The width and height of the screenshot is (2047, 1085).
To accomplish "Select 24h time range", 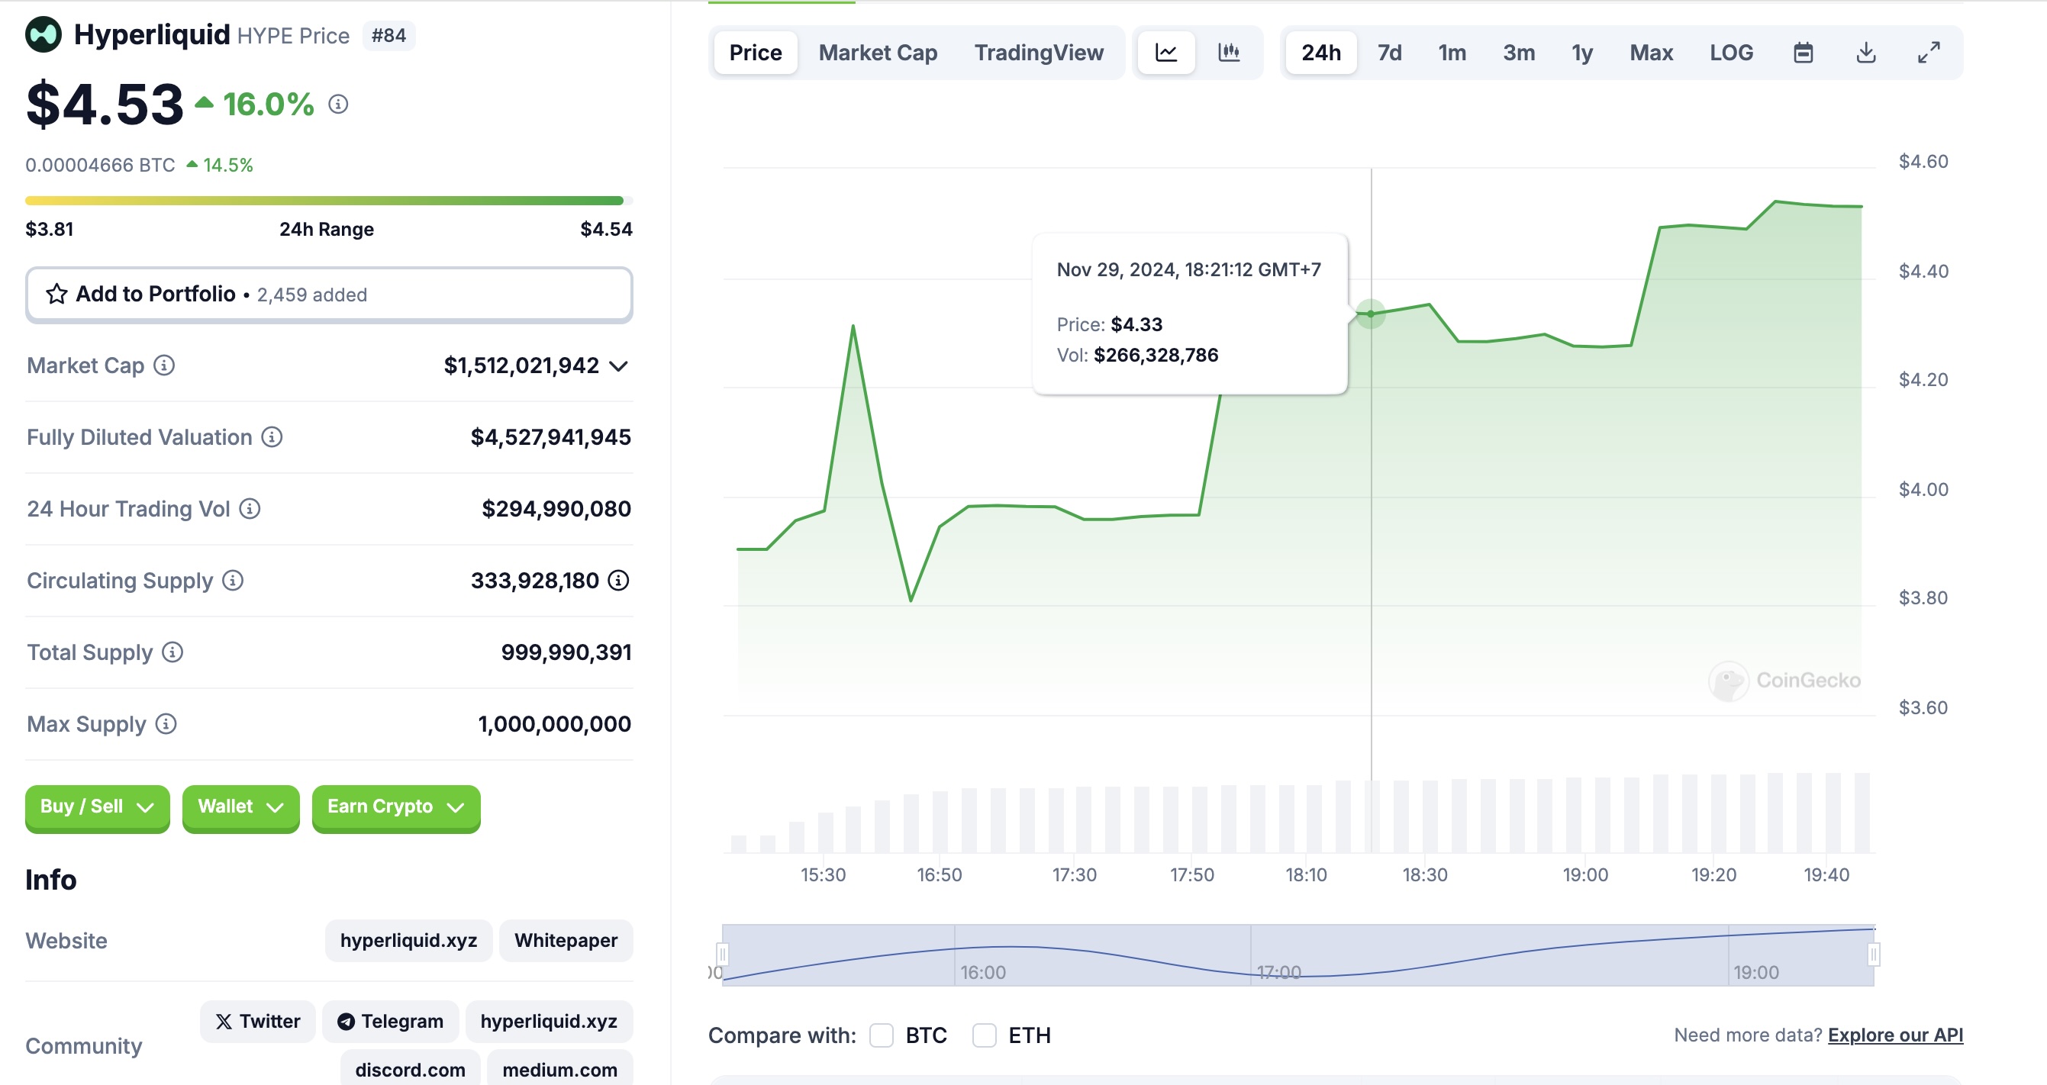I will tap(1320, 53).
